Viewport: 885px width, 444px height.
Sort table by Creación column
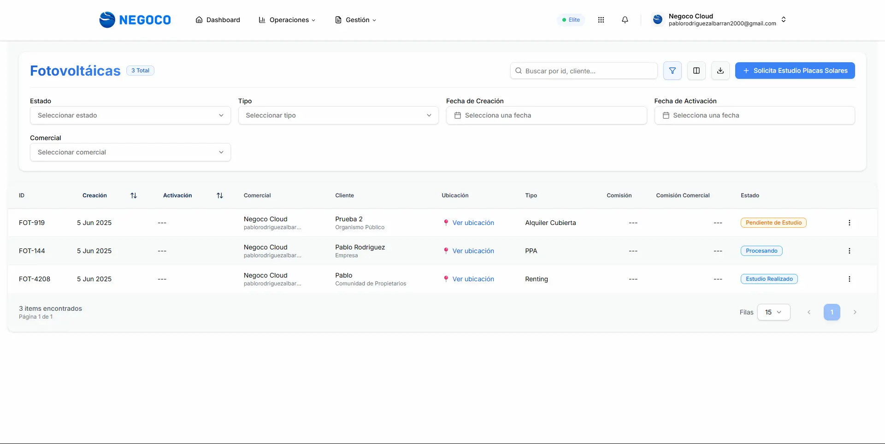[133, 195]
